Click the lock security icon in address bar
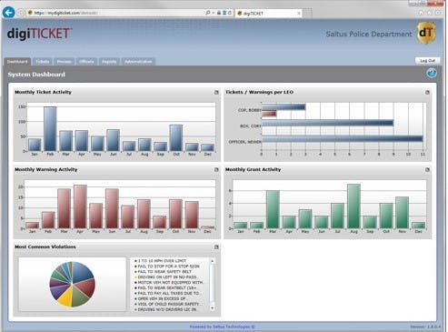This screenshot has height=332, width=448. [x=219, y=13]
